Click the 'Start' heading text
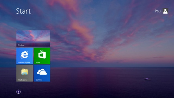 23,11
